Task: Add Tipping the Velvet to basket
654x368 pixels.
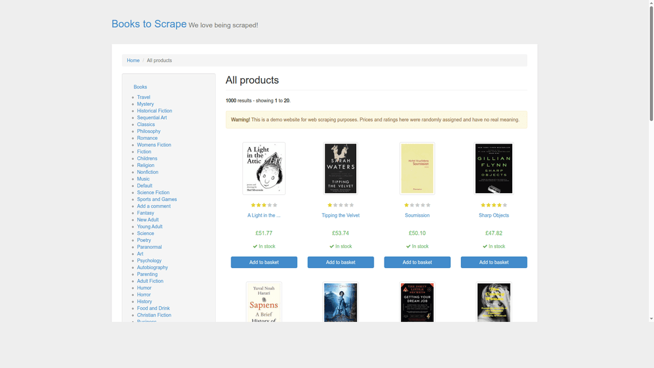Action: [341, 262]
